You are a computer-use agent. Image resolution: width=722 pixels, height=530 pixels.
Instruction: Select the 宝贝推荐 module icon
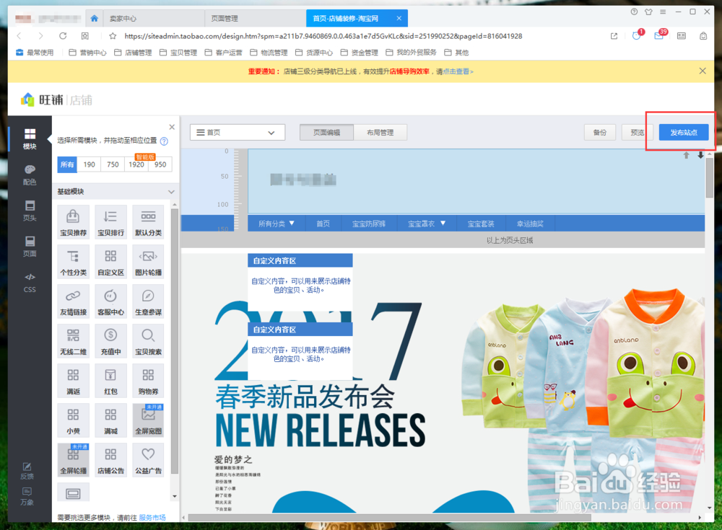tap(73, 220)
